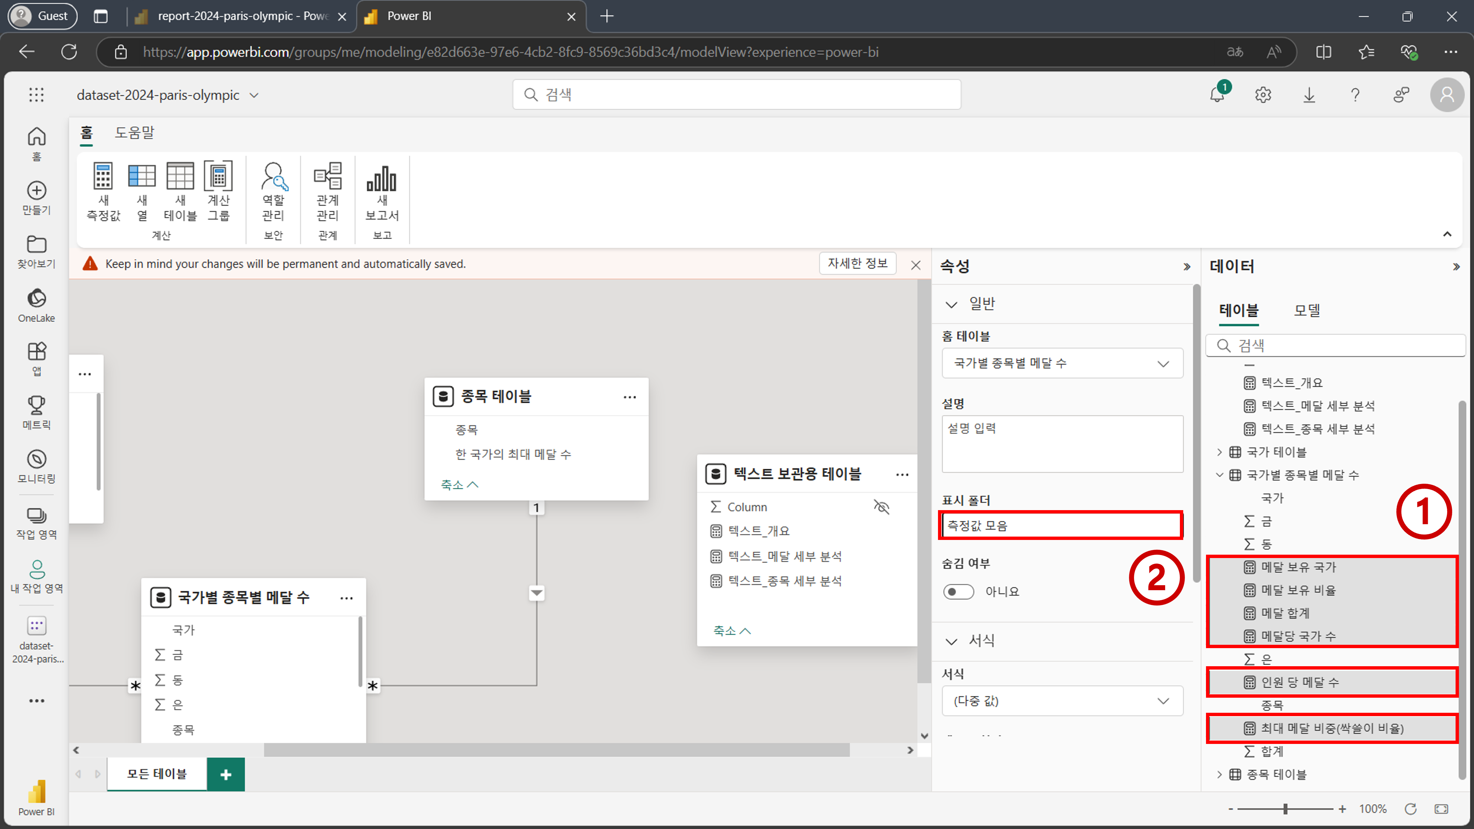Click the 설명 입력 text area

[1063, 444]
